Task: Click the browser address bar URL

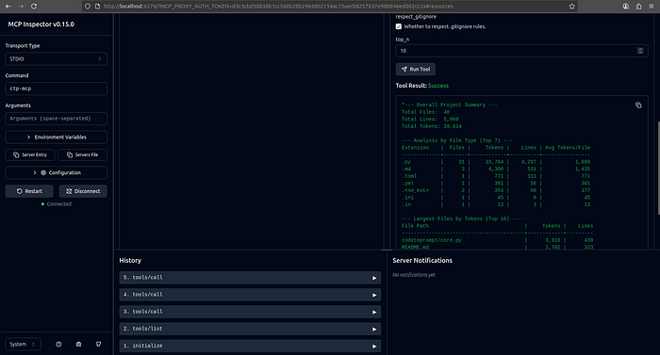Action: [x=278, y=7]
